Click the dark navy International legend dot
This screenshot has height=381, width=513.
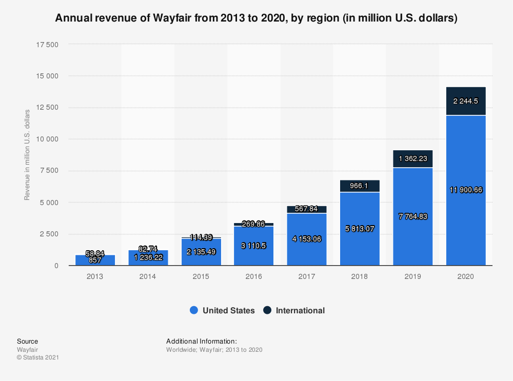tap(267, 310)
